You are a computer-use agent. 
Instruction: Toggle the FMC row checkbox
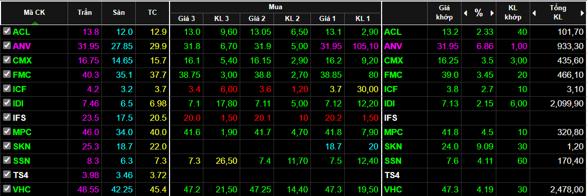tap(6, 74)
